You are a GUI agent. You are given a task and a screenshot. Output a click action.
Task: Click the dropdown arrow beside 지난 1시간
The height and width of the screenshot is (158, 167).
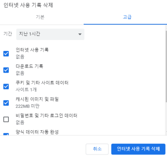tap(80, 34)
